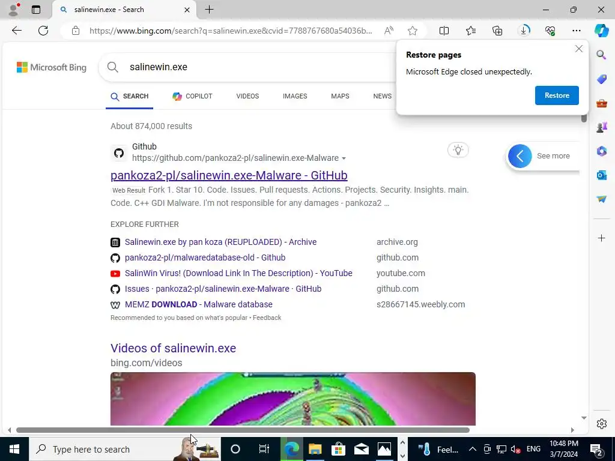Viewport: 615px width, 461px height.
Task: Click Restore in Restore pages popup
Action: pos(557,95)
